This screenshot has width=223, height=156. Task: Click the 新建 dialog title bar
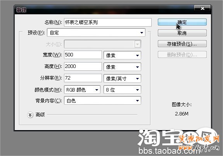104,10
